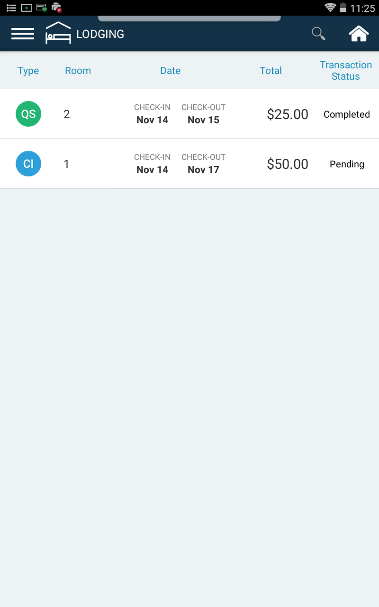Sort by the Type column header
Image resolution: width=379 pixels, height=607 pixels.
(x=28, y=71)
